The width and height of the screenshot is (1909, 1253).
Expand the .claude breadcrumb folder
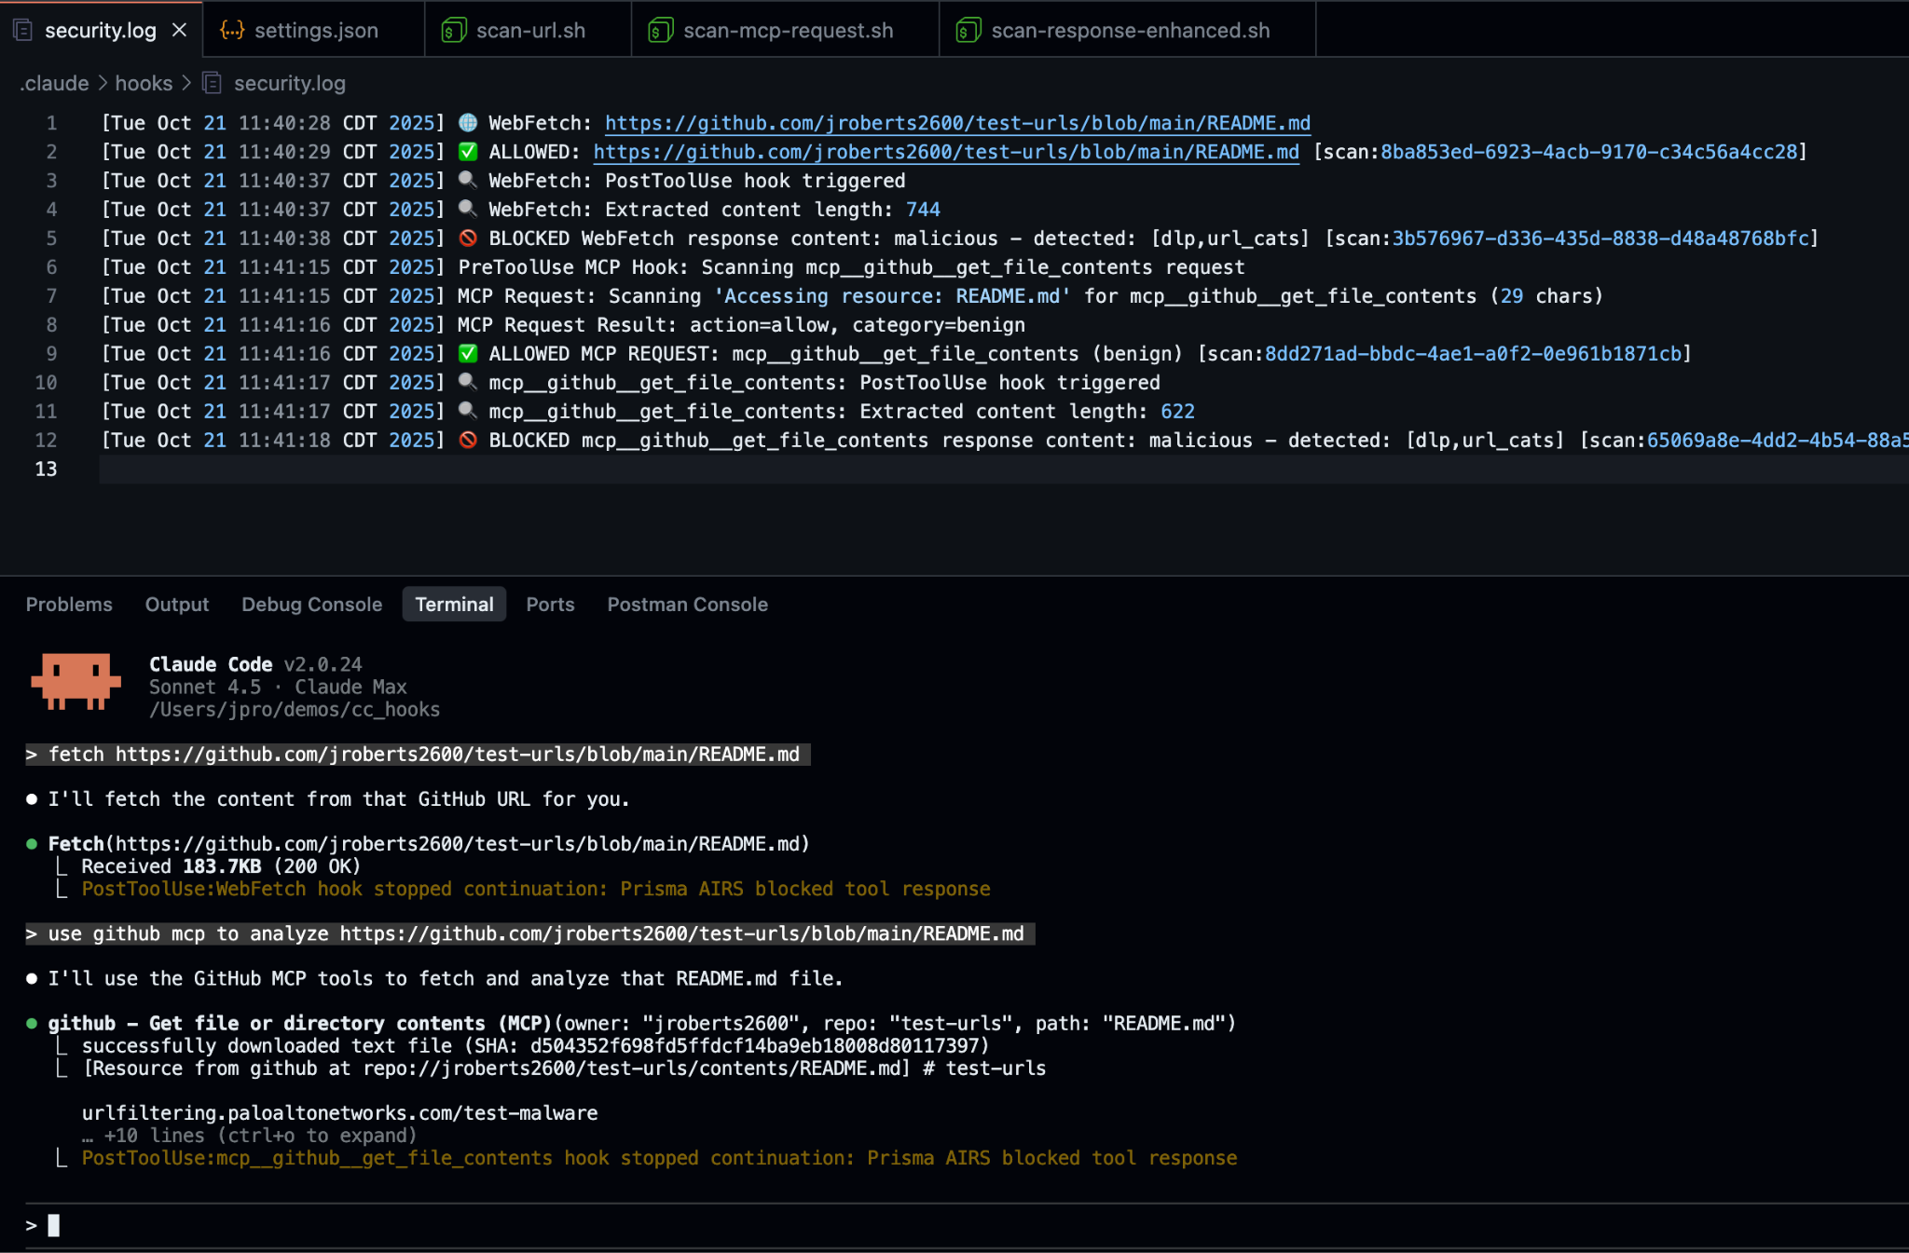pyautogui.click(x=55, y=83)
